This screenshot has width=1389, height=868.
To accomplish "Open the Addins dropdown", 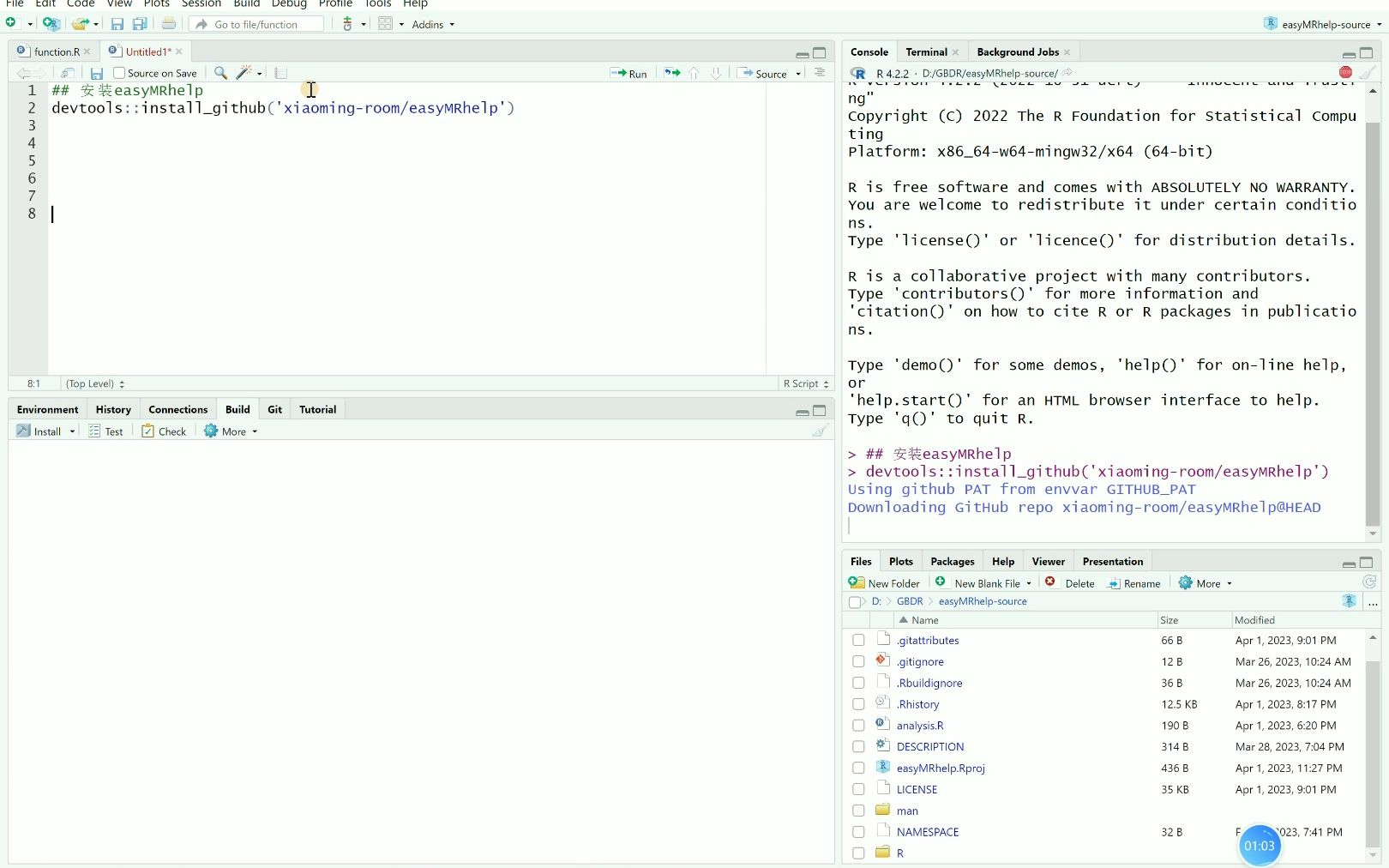I will (433, 24).
